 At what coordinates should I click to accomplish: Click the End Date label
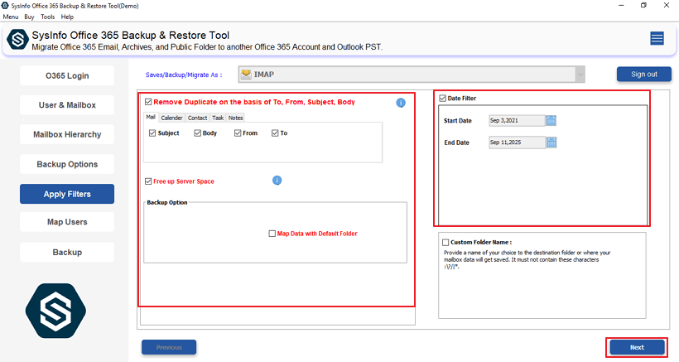[x=457, y=142]
